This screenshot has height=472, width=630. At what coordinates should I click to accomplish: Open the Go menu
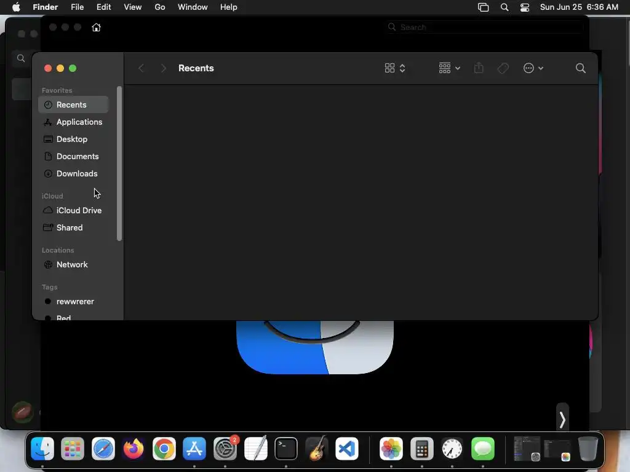[x=160, y=7]
